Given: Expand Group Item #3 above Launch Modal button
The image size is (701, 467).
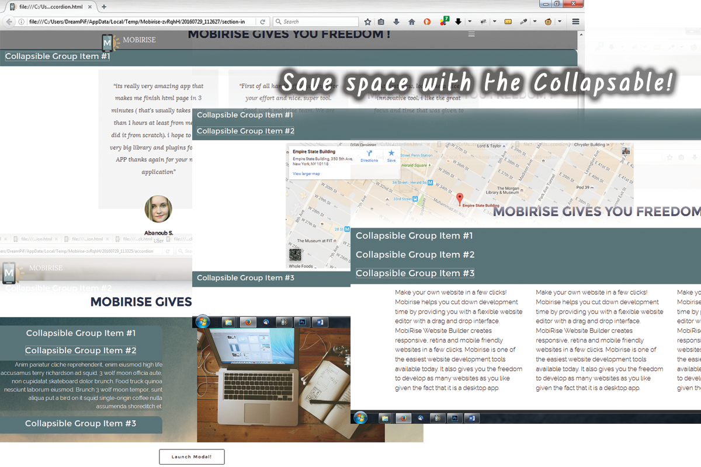Looking at the screenshot, I should 81,424.
